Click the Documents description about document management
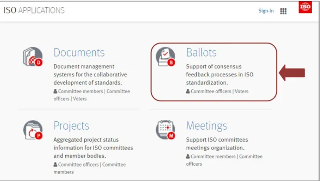 [x=90, y=75]
